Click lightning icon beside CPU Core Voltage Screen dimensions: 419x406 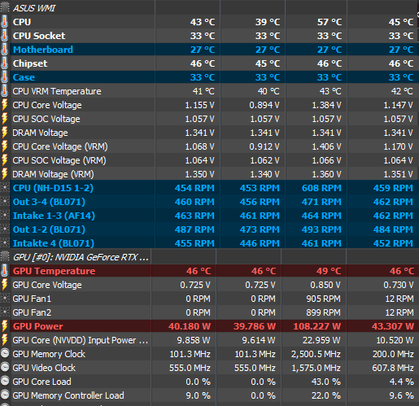tap(4, 105)
